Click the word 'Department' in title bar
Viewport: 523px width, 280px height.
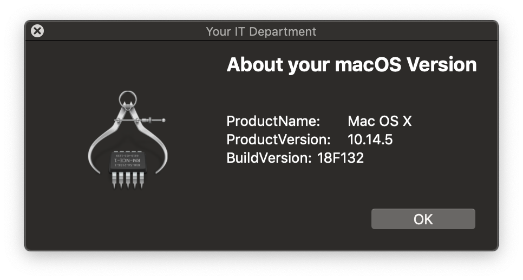283,32
